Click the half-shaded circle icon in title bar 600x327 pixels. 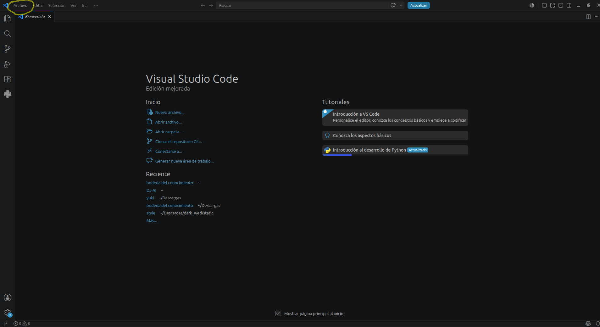tap(532, 5)
